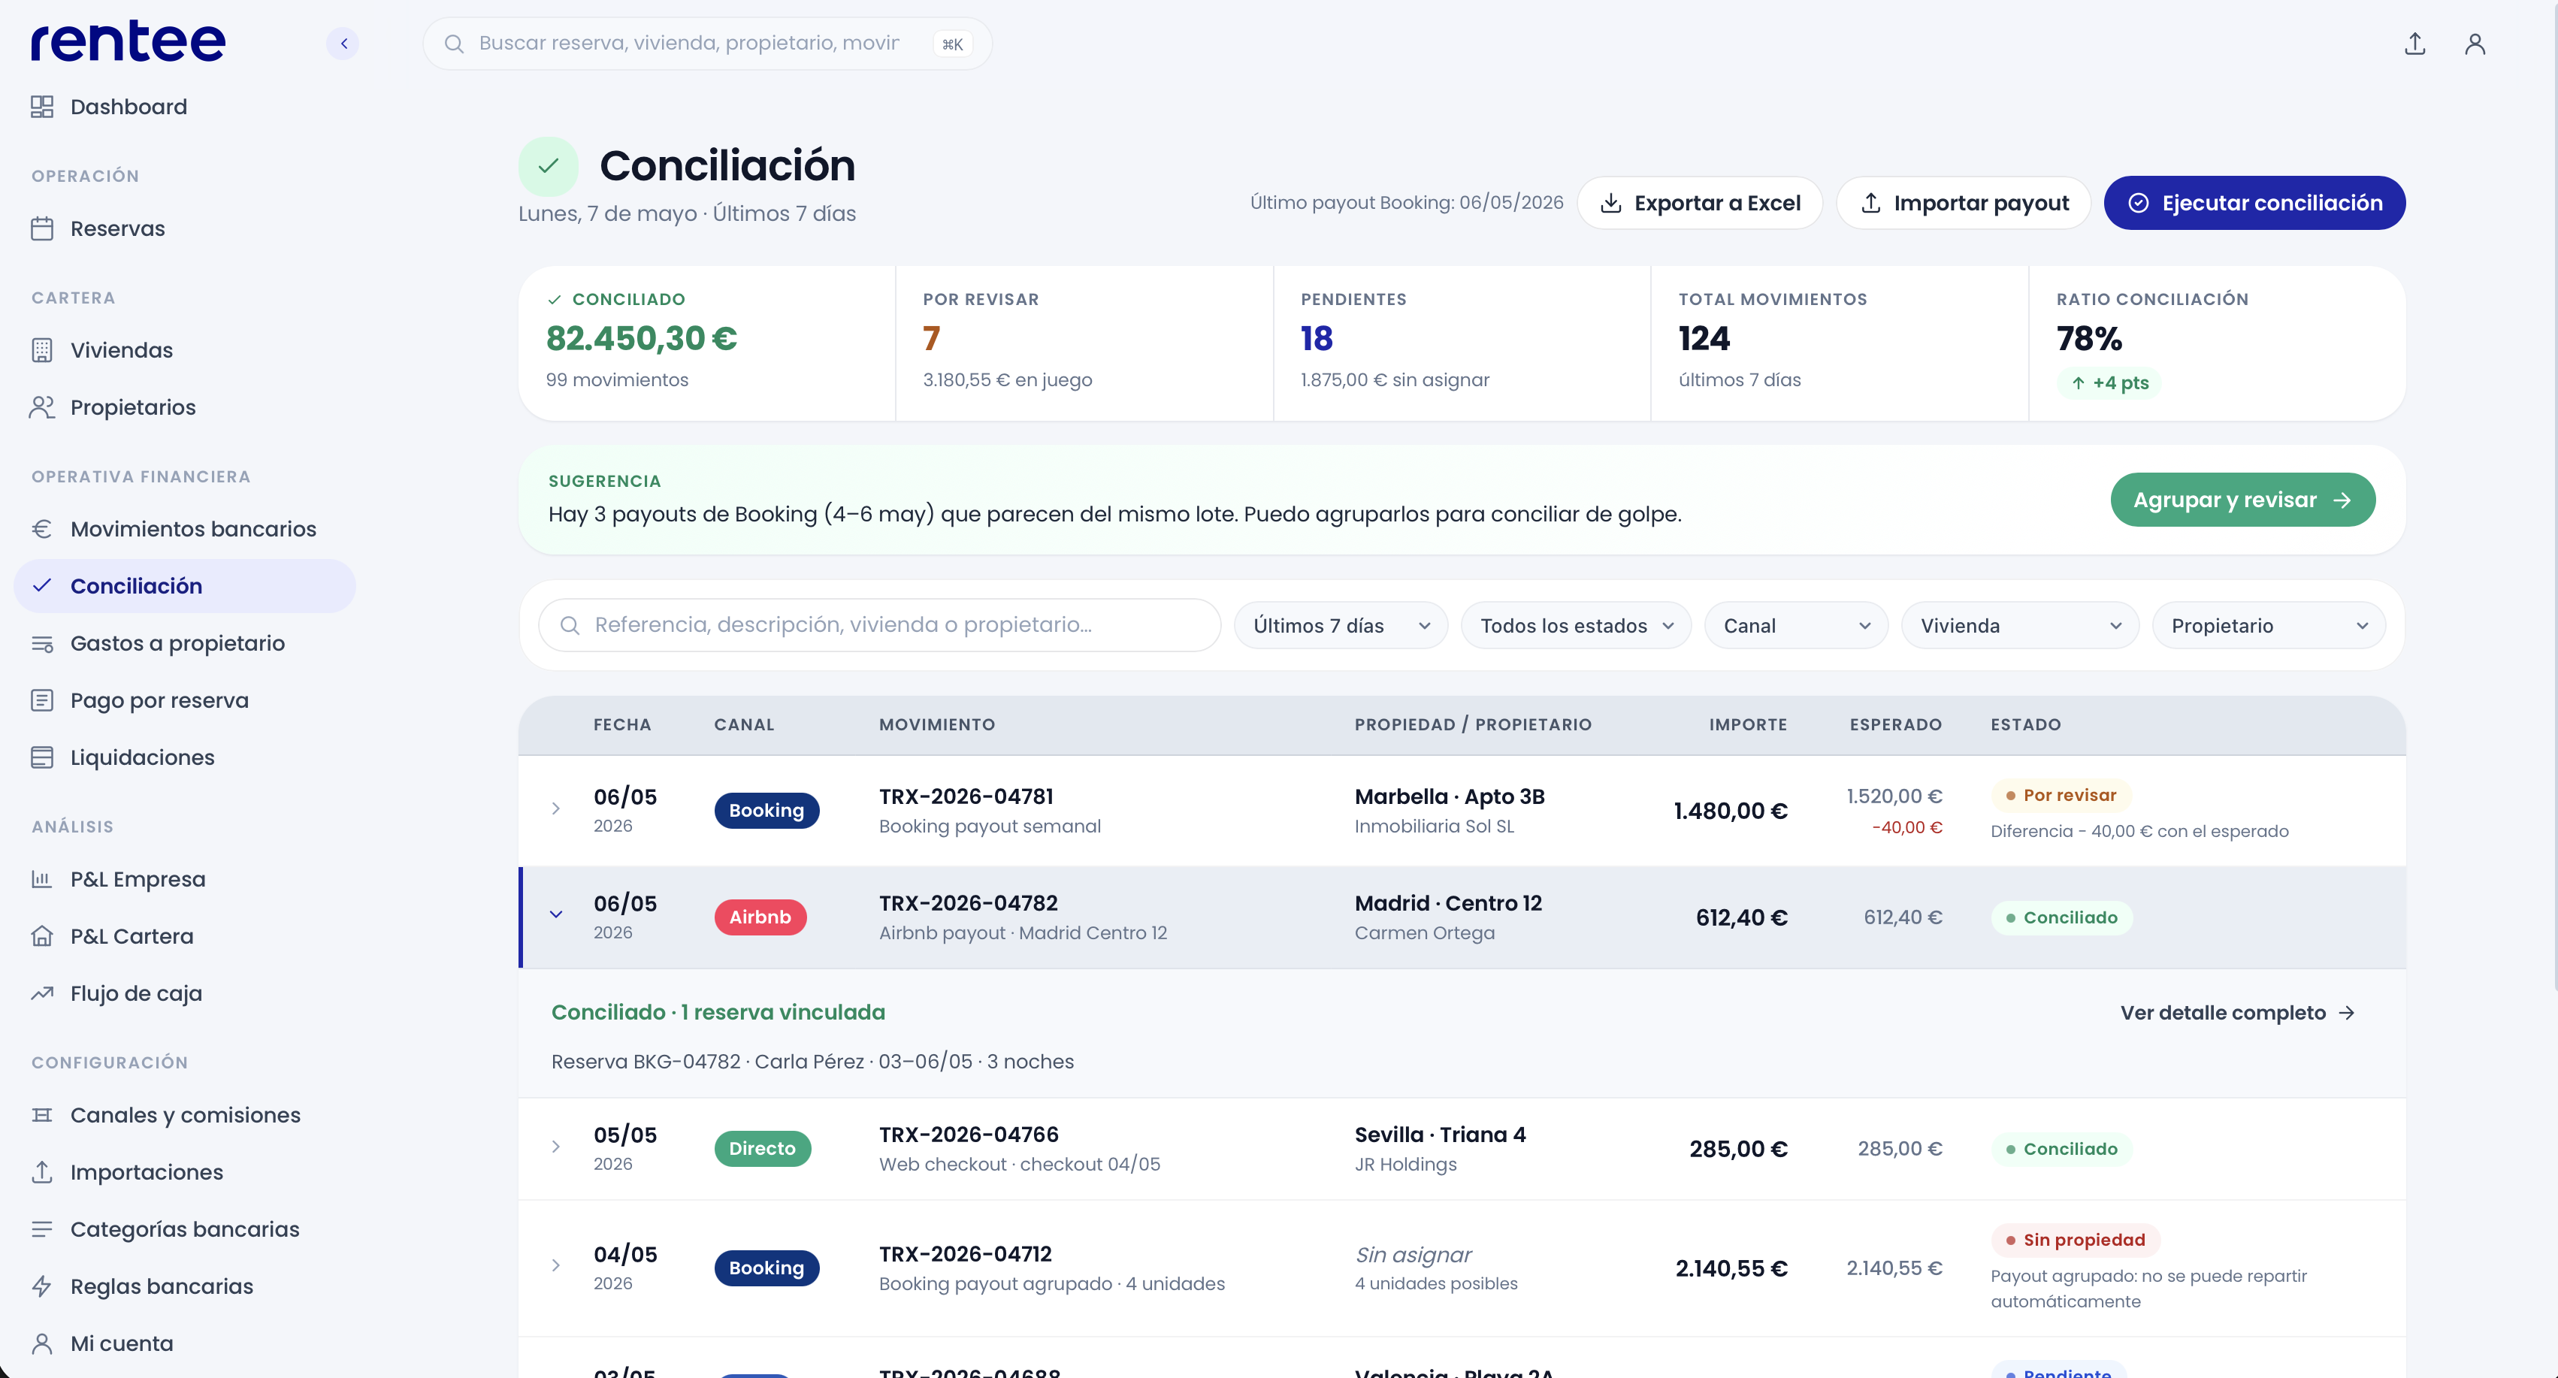Click the Referencia, descripción filter field

click(x=880, y=624)
